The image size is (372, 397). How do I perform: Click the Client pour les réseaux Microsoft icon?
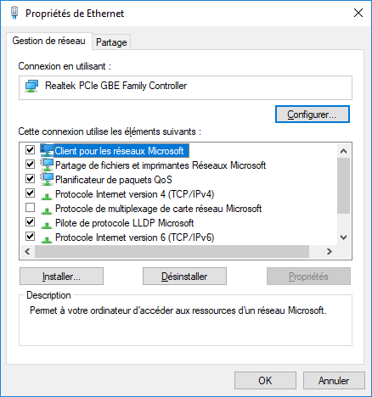point(47,150)
